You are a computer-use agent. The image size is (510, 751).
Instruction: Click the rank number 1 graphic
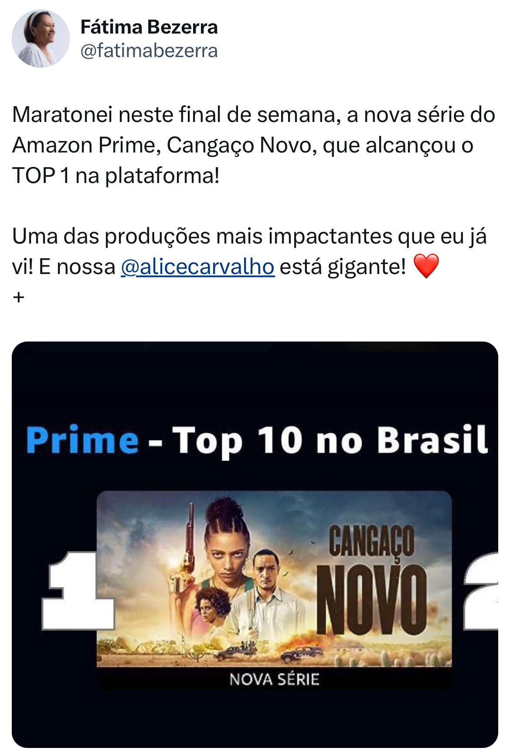[x=78, y=591]
